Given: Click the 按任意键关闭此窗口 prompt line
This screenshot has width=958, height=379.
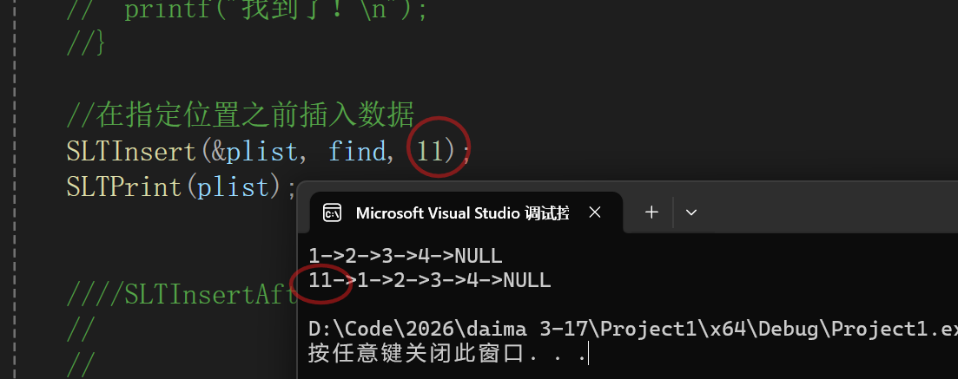Looking at the screenshot, I should tap(448, 353).
